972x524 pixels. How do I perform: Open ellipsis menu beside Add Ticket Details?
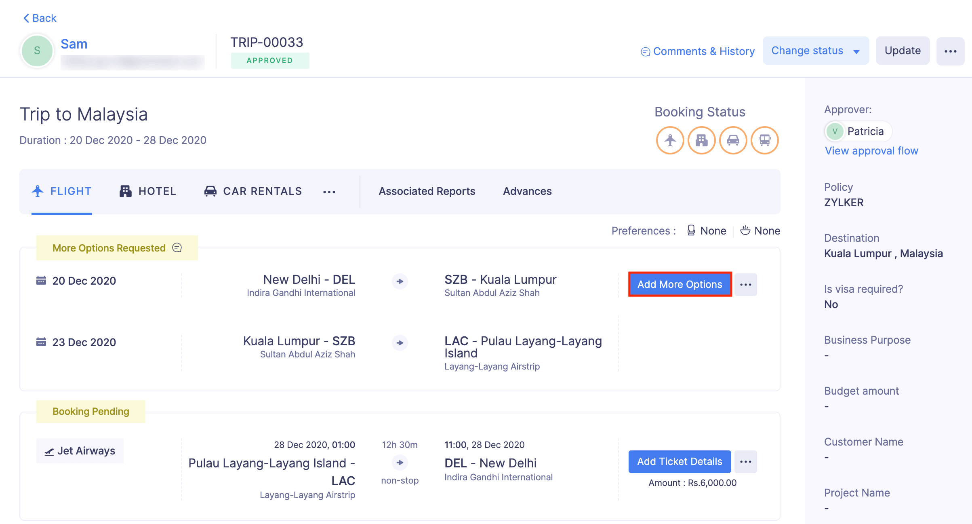745,462
